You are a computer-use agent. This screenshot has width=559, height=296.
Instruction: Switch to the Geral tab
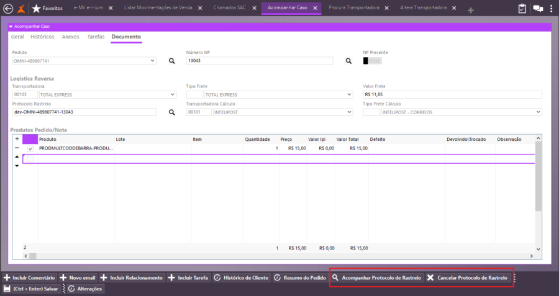click(17, 37)
